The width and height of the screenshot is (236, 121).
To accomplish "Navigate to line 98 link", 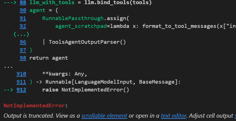I will click(x=23, y=58).
